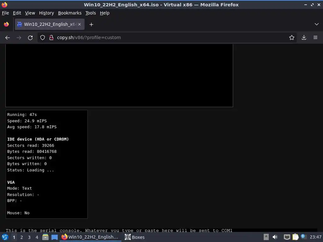This screenshot has height=242, width=323.
Task: Open Firefox View pinned icon
Action: tap(6, 24)
